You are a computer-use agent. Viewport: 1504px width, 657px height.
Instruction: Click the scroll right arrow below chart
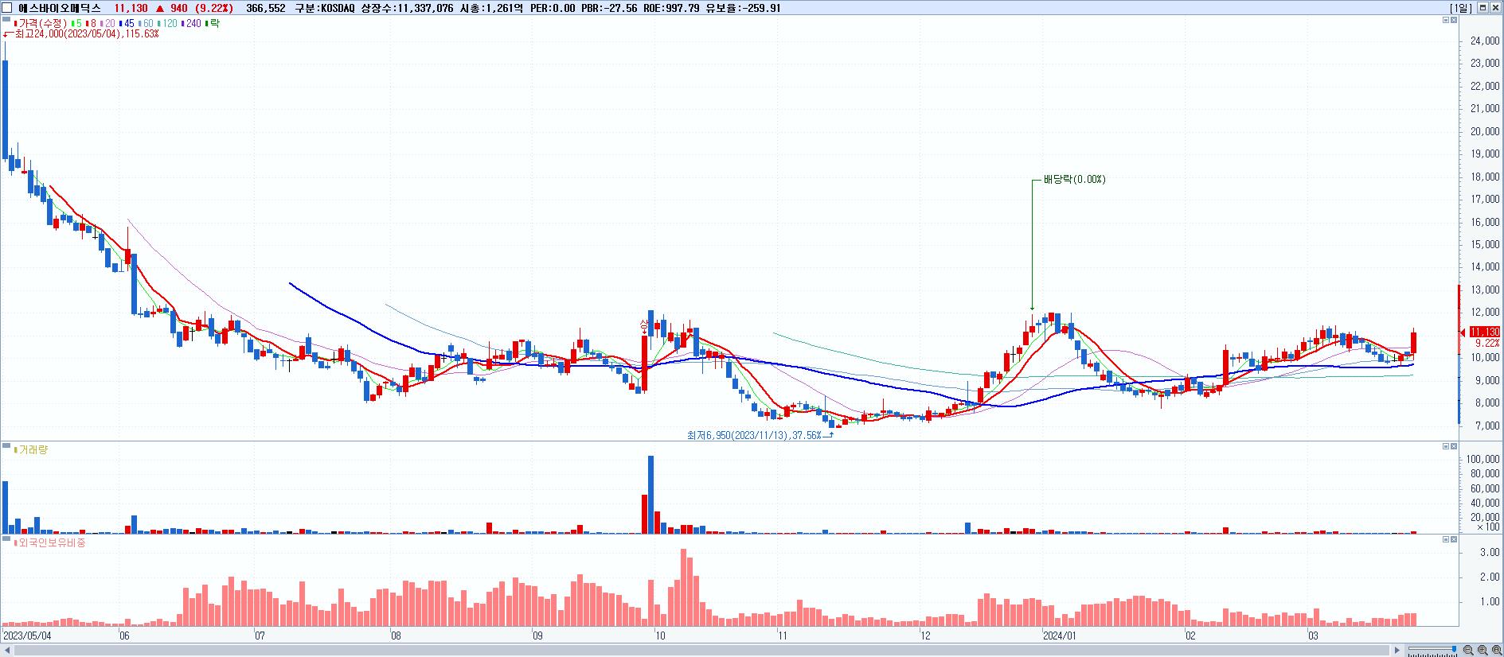click(1397, 651)
